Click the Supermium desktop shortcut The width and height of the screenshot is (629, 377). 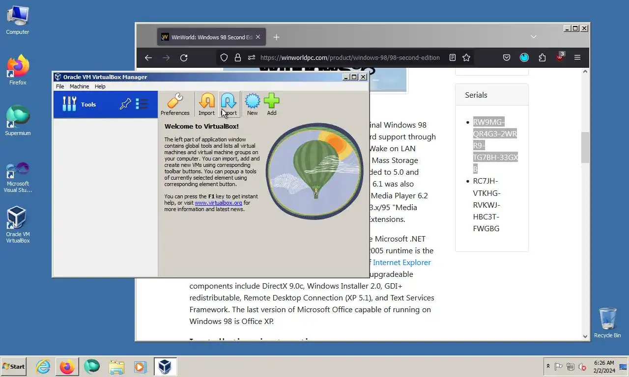[18, 121]
